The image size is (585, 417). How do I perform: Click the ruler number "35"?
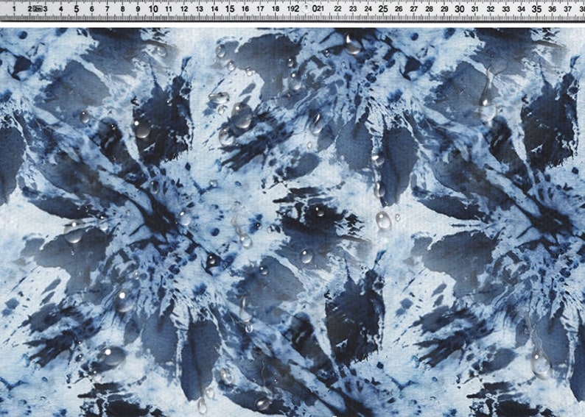pyautogui.click(x=536, y=9)
